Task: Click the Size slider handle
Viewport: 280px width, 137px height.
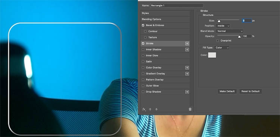Action: [x=219, y=21]
